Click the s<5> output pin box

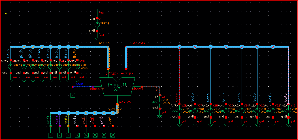coord(69,135)
